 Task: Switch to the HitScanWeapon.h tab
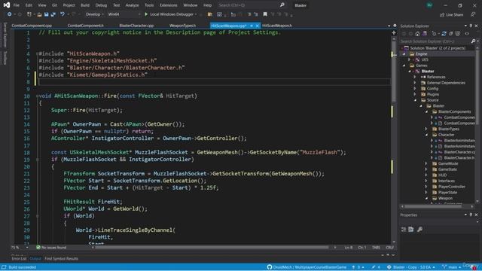coord(277,26)
